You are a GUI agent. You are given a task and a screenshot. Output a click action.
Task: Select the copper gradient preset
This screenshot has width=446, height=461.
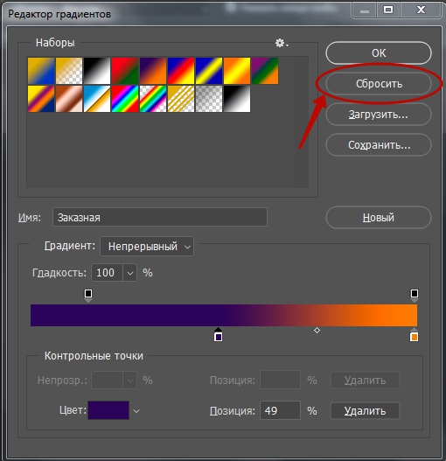(x=69, y=99)
